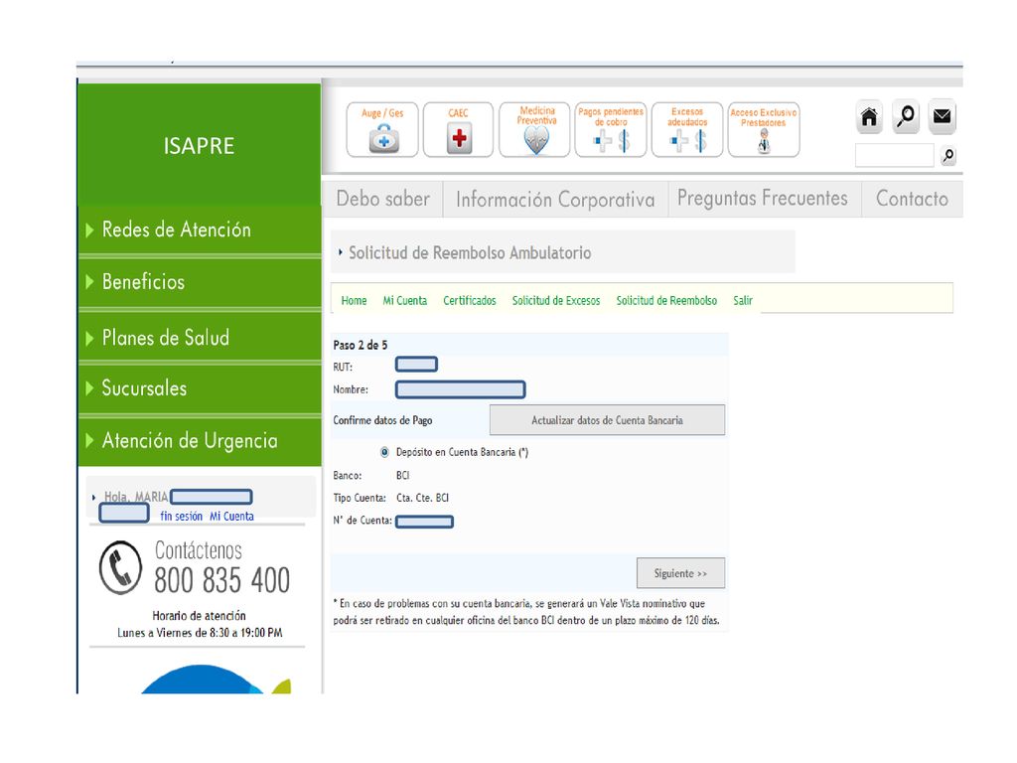Go to home via house icon
Image resolution: width=1017 pixels, height=763 pixels.
[869, 117]
